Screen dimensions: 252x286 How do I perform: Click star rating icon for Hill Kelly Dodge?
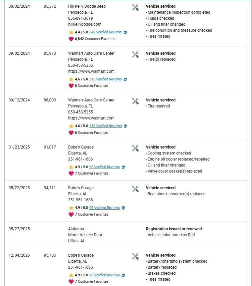click(71, 32)
